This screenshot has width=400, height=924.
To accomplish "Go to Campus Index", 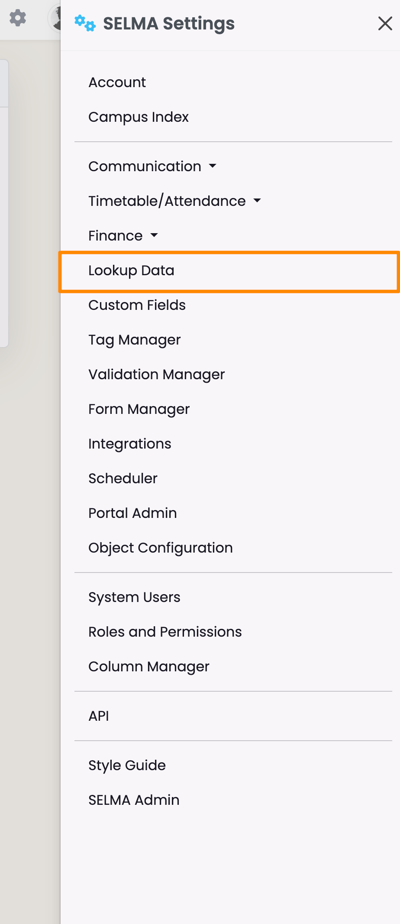I will tap(138, 117).
